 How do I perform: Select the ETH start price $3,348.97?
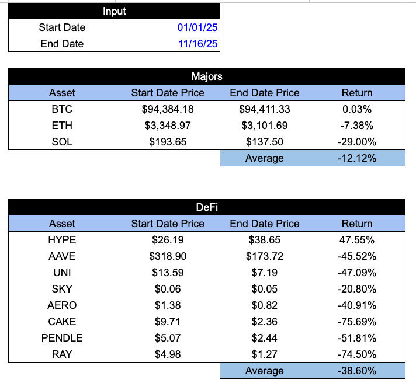tap(168, 125)
